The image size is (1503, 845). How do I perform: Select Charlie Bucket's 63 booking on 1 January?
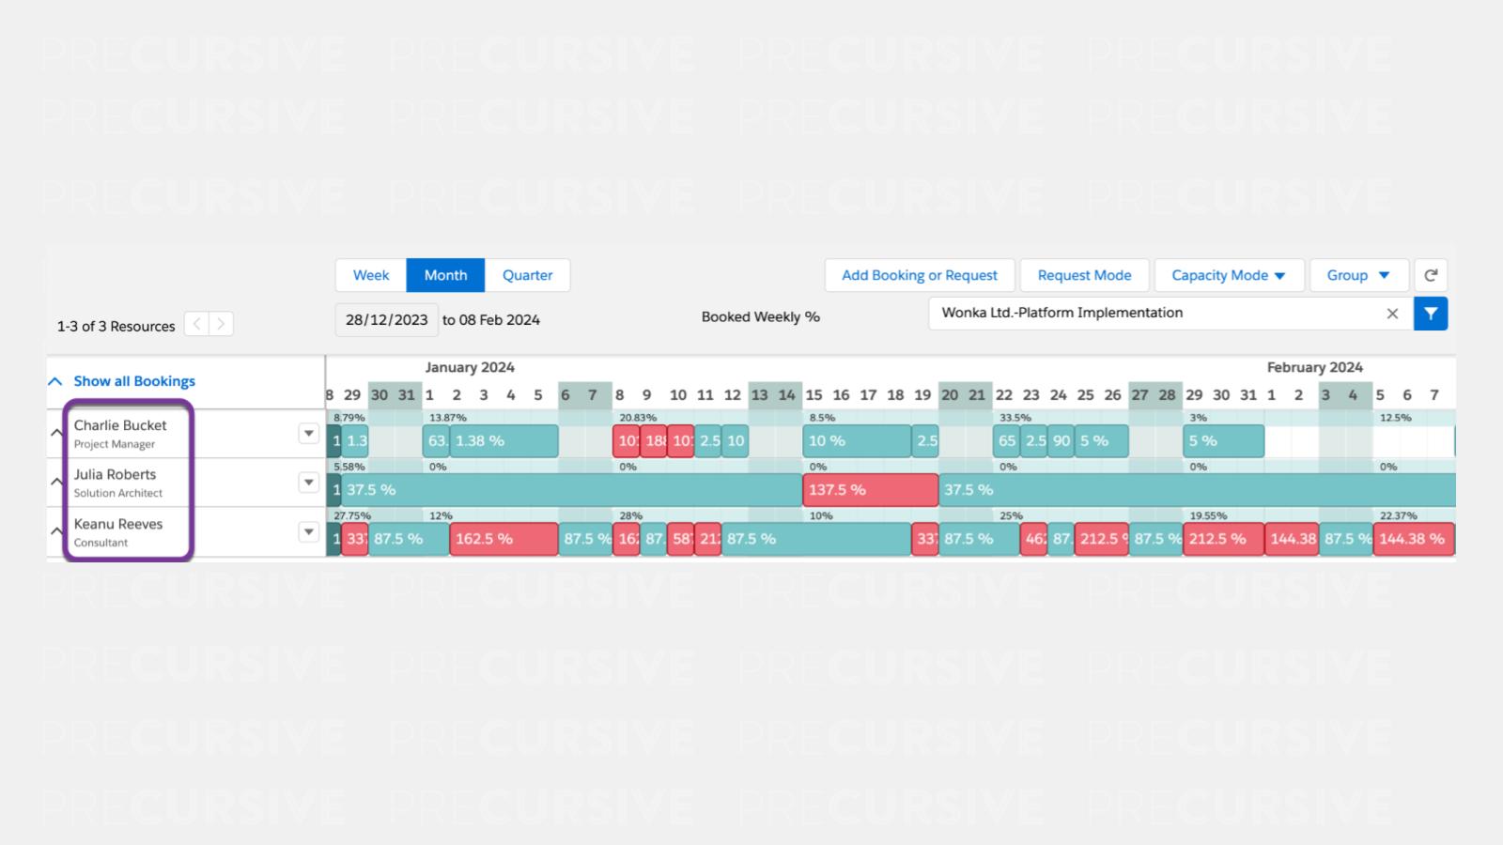point(437,440)
